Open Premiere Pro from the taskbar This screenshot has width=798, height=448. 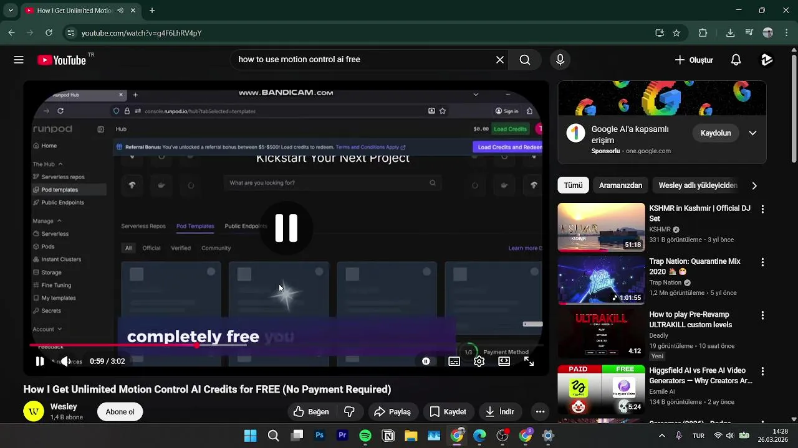click(342, 436)
